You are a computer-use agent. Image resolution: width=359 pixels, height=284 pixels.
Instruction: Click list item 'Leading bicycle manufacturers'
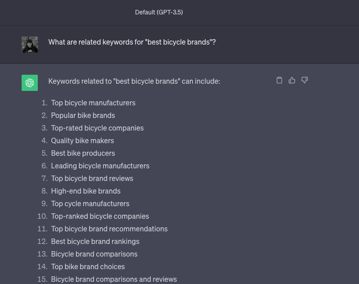click(x=100, y=166)
